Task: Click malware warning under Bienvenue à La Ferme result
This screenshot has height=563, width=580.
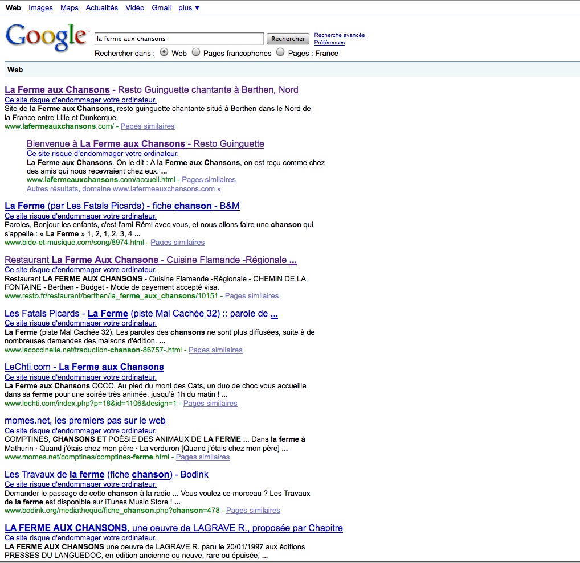Action: point(103,154)
